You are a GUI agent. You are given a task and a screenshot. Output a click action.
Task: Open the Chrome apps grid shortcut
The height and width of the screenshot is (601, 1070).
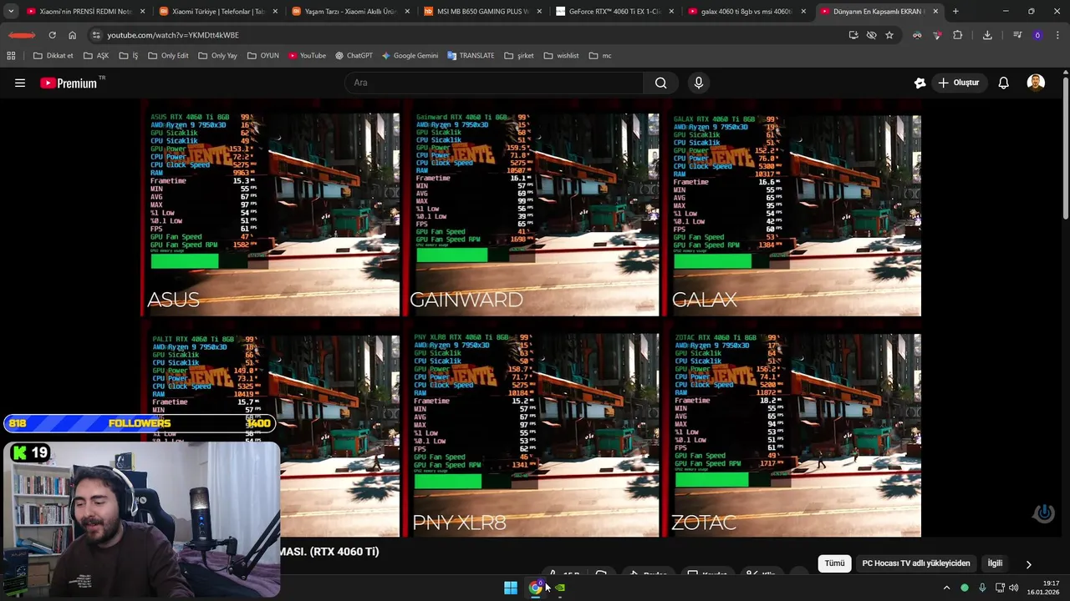point(11,56)
